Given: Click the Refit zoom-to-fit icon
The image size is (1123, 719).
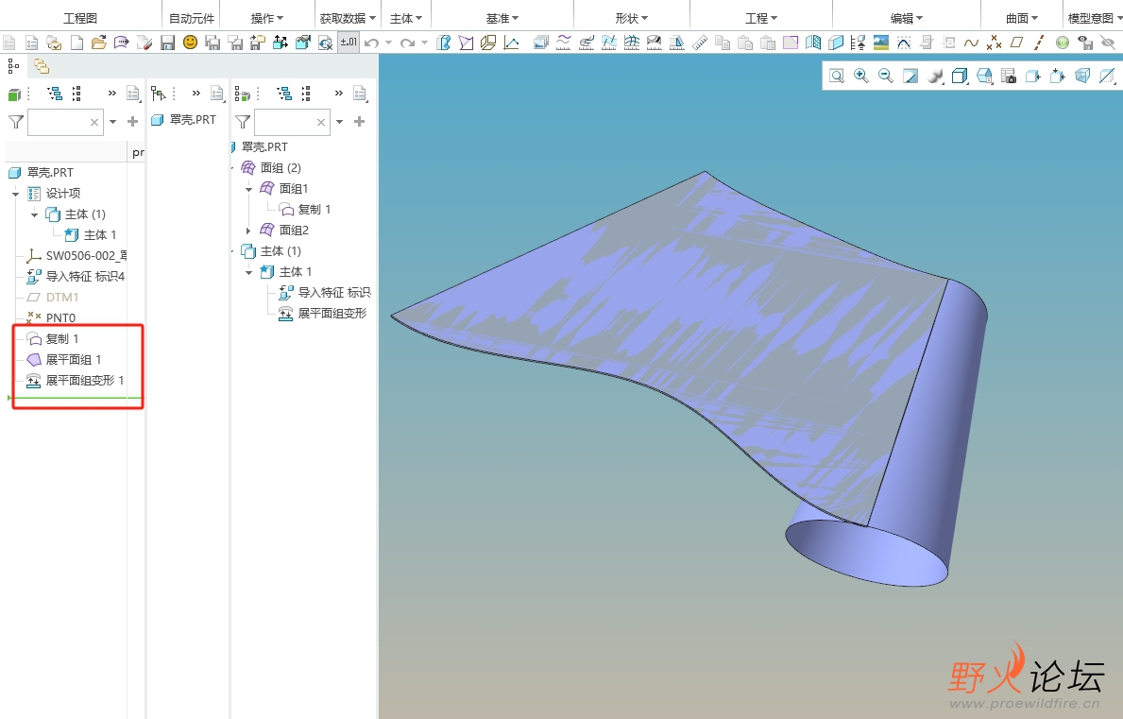Looking at the screenshot, I should [x=837, y=77].
